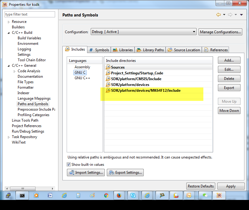
Task: Click Manage Configurations... button
Action: coord(220,32)
